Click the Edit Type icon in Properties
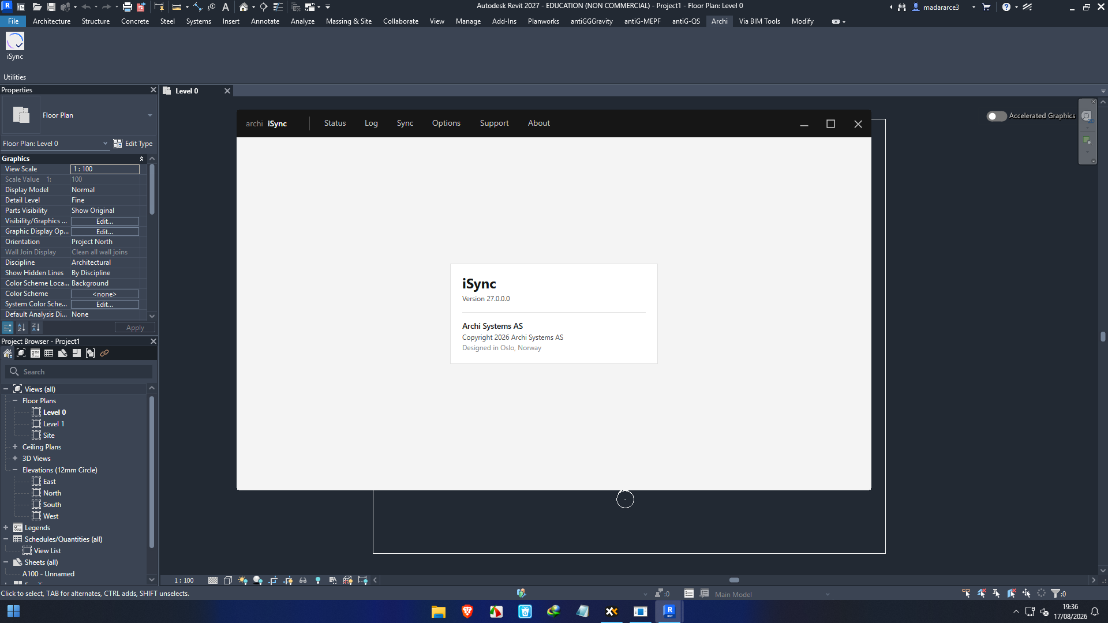 coord(118,144)
